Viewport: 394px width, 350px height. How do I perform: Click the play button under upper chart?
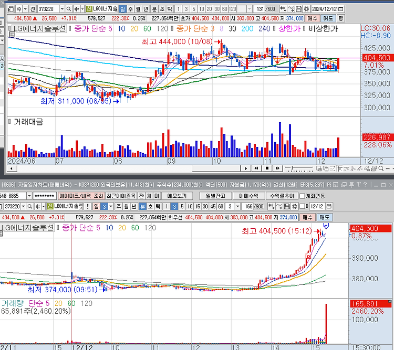[x=245, y=168]
